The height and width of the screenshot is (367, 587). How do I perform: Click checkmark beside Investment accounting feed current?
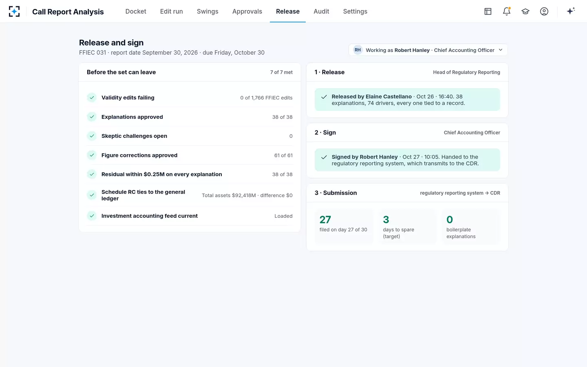pyautogui.click(x=92, y=216)
